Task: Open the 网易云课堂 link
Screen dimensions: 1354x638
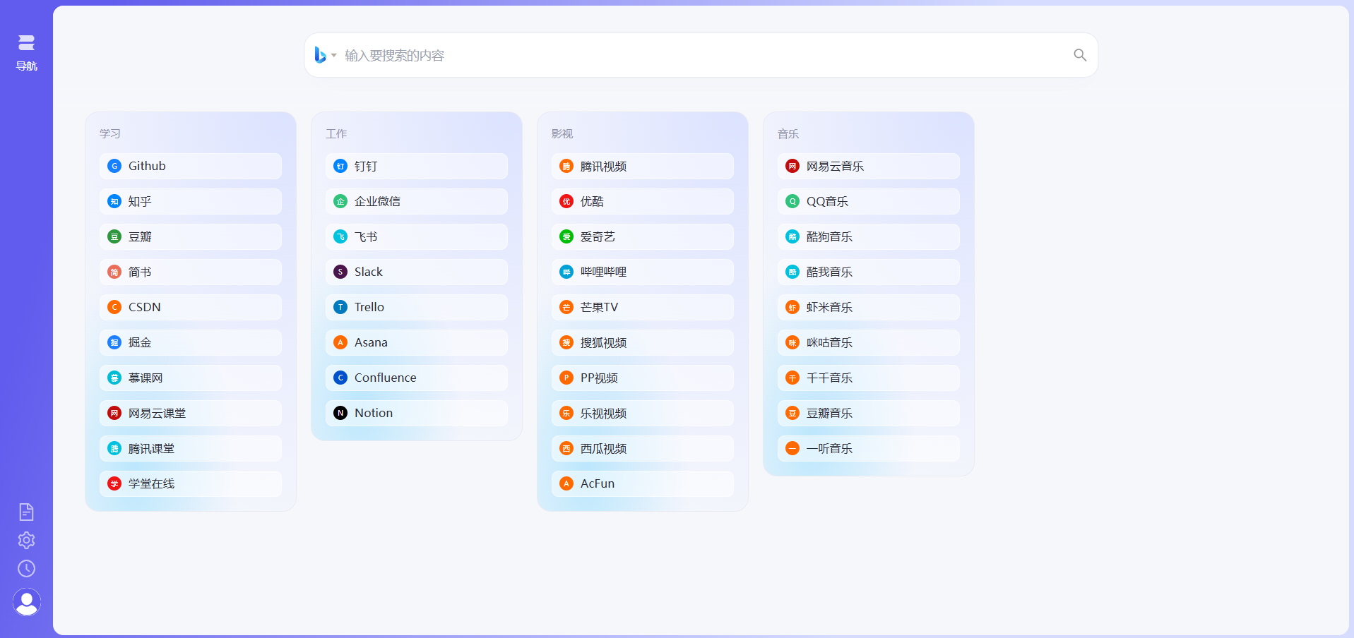Action: [191, 413]
